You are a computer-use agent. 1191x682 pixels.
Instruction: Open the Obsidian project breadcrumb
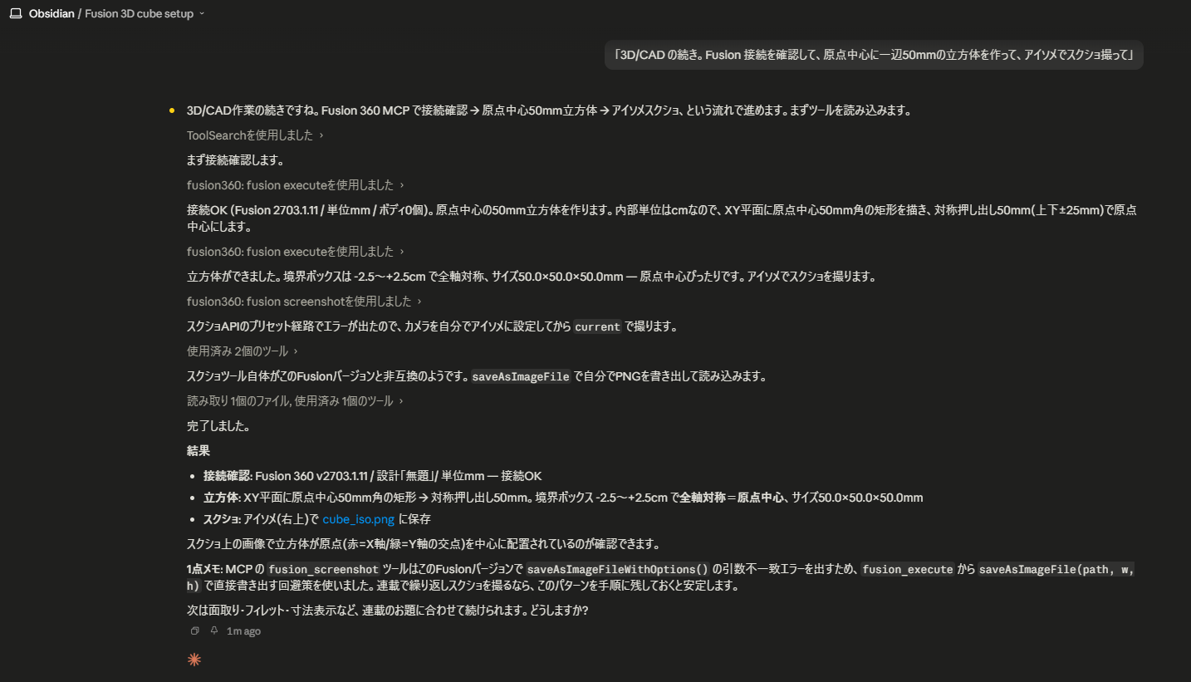pyautogui.click(x=51, y=14)
